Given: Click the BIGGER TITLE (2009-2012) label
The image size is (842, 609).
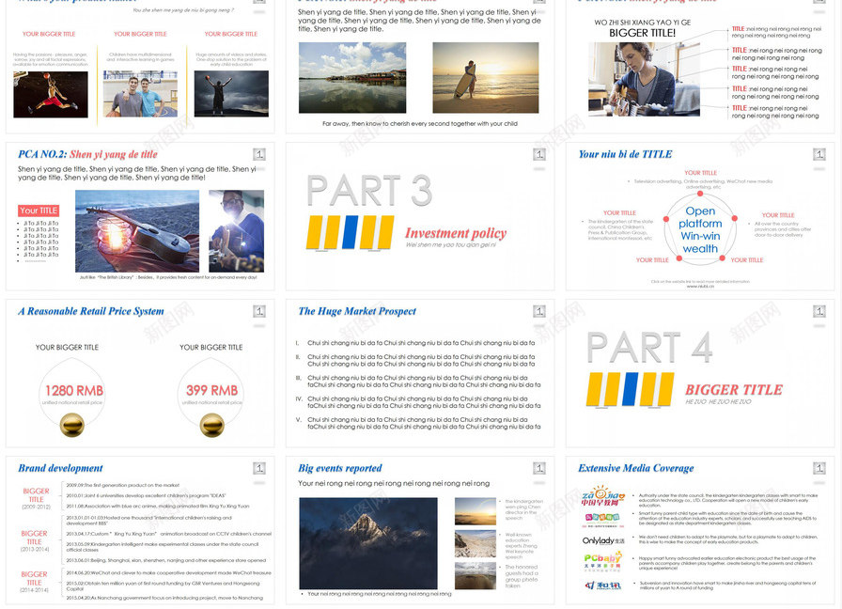Looking at the screenshot, I should [x=36, y=499].
